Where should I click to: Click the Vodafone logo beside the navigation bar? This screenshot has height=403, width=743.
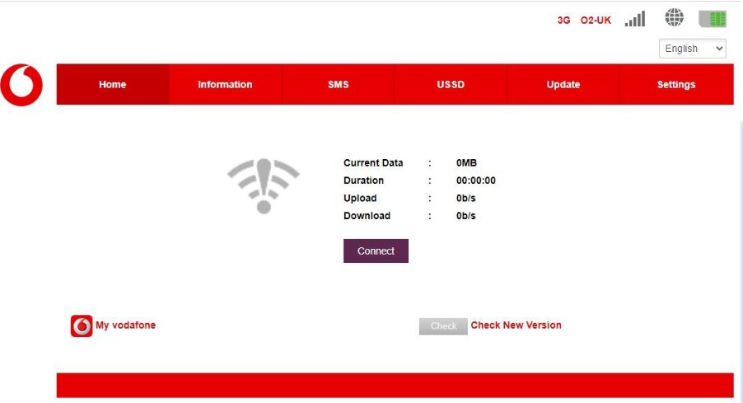21,85
